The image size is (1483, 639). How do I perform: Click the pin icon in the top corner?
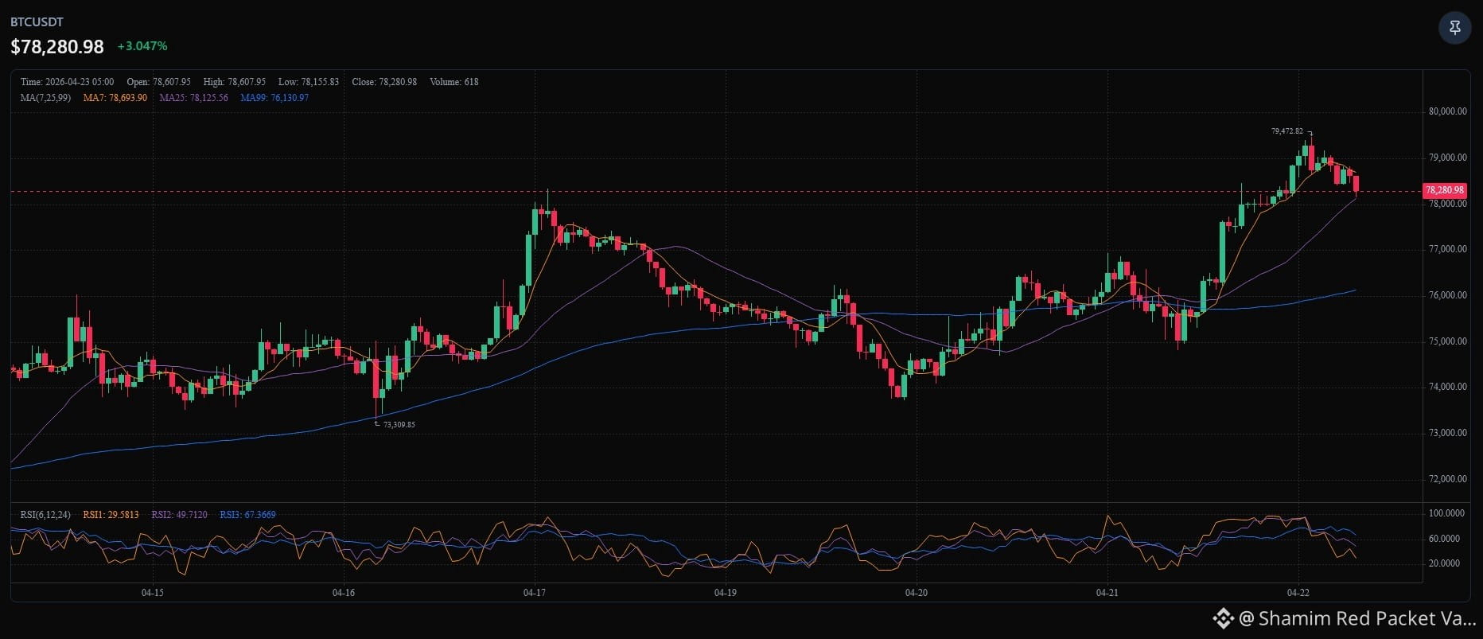(x=1454, y=28)
